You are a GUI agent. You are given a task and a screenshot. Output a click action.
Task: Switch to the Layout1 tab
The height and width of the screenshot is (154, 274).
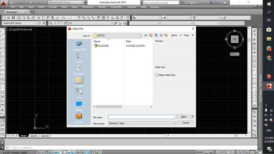[x=33, y=136]
